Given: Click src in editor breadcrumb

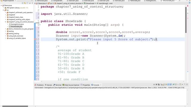Looking at the screenshot, I should point(51,3).
